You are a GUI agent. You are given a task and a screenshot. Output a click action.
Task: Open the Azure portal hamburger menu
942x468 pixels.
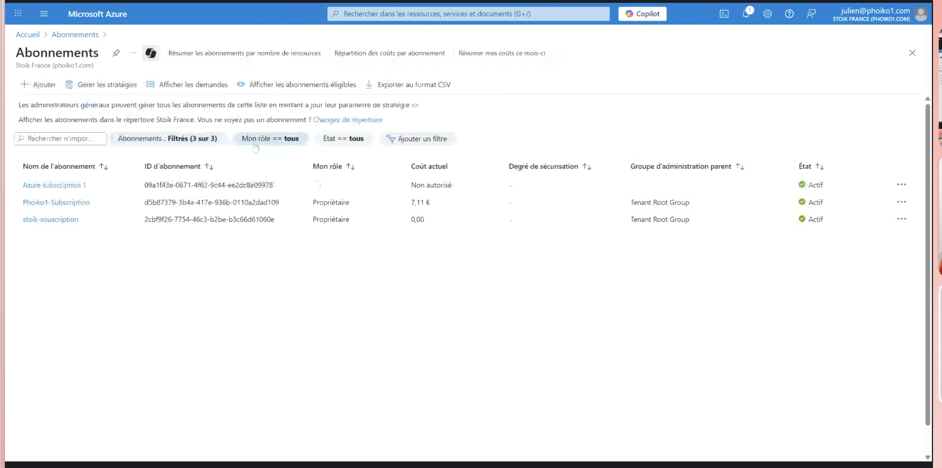(x=44, y=14)
